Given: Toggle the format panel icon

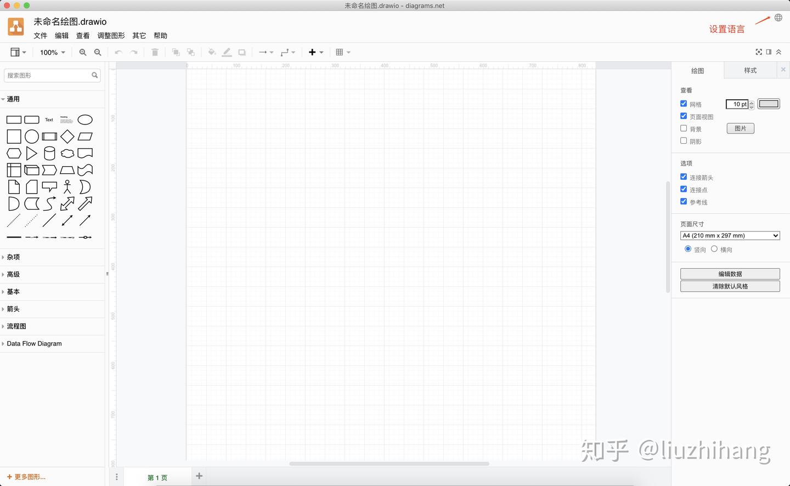Looking at the screenshot, I should [769, 52].
